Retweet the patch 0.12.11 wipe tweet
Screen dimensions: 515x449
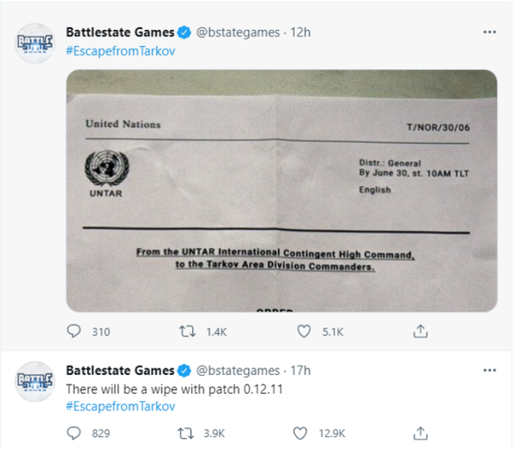[x=186, y=433]
